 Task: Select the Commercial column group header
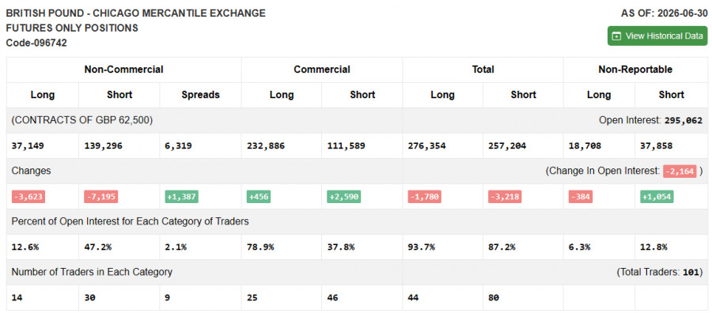(x=321, y=70)
